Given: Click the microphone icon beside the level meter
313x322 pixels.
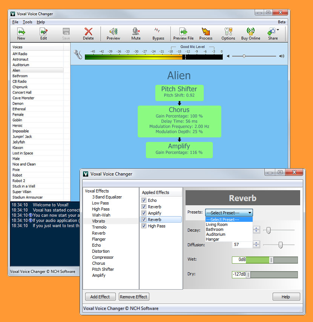Looking at the screenshot, I should click(78, 55).
